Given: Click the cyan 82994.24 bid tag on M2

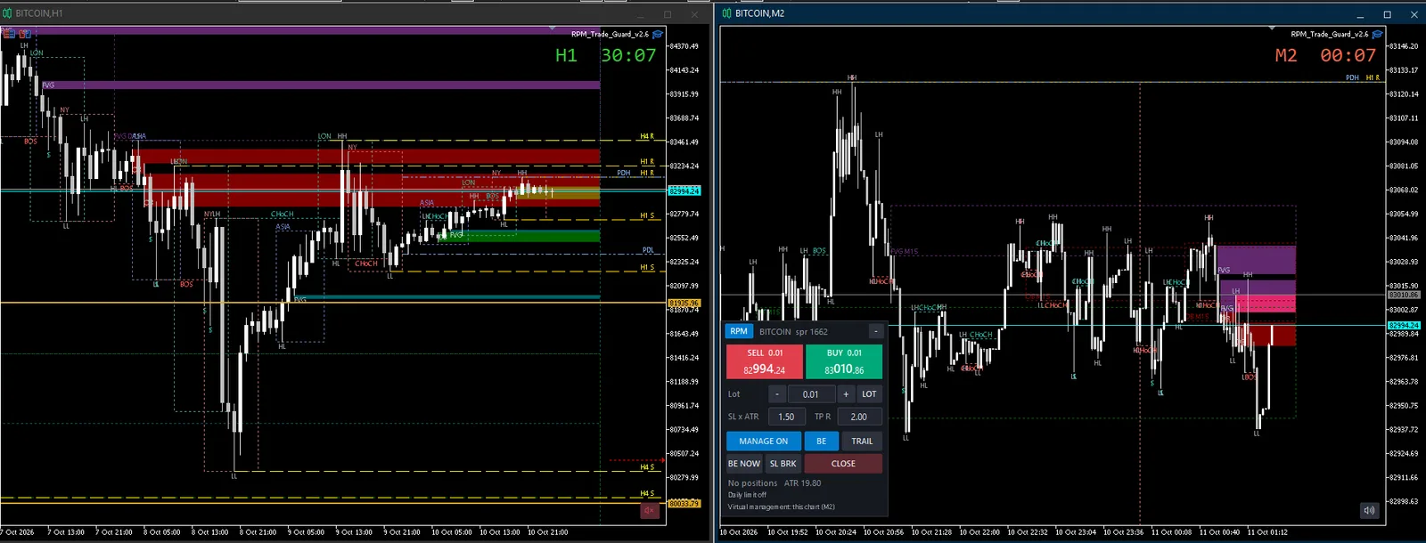Looking at the screenshot, I should 1404,325.
